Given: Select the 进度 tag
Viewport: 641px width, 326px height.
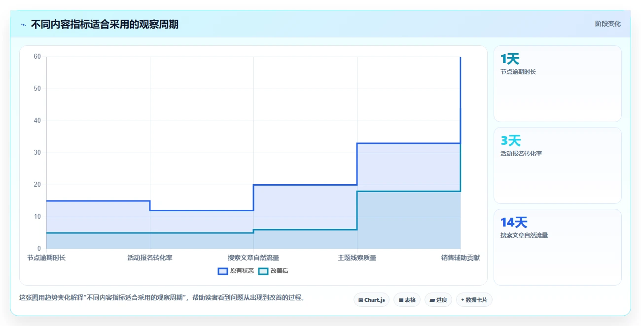Looking at the screenshot, I should 438,300.
